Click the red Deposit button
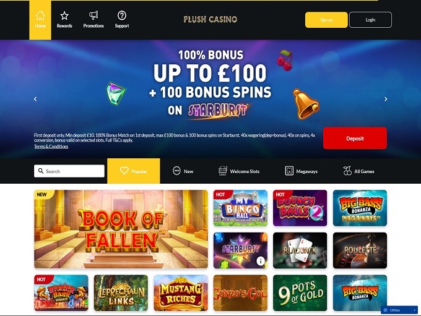Image resolution: width=421 pixels, height=316 pixels. coord(355,138)
